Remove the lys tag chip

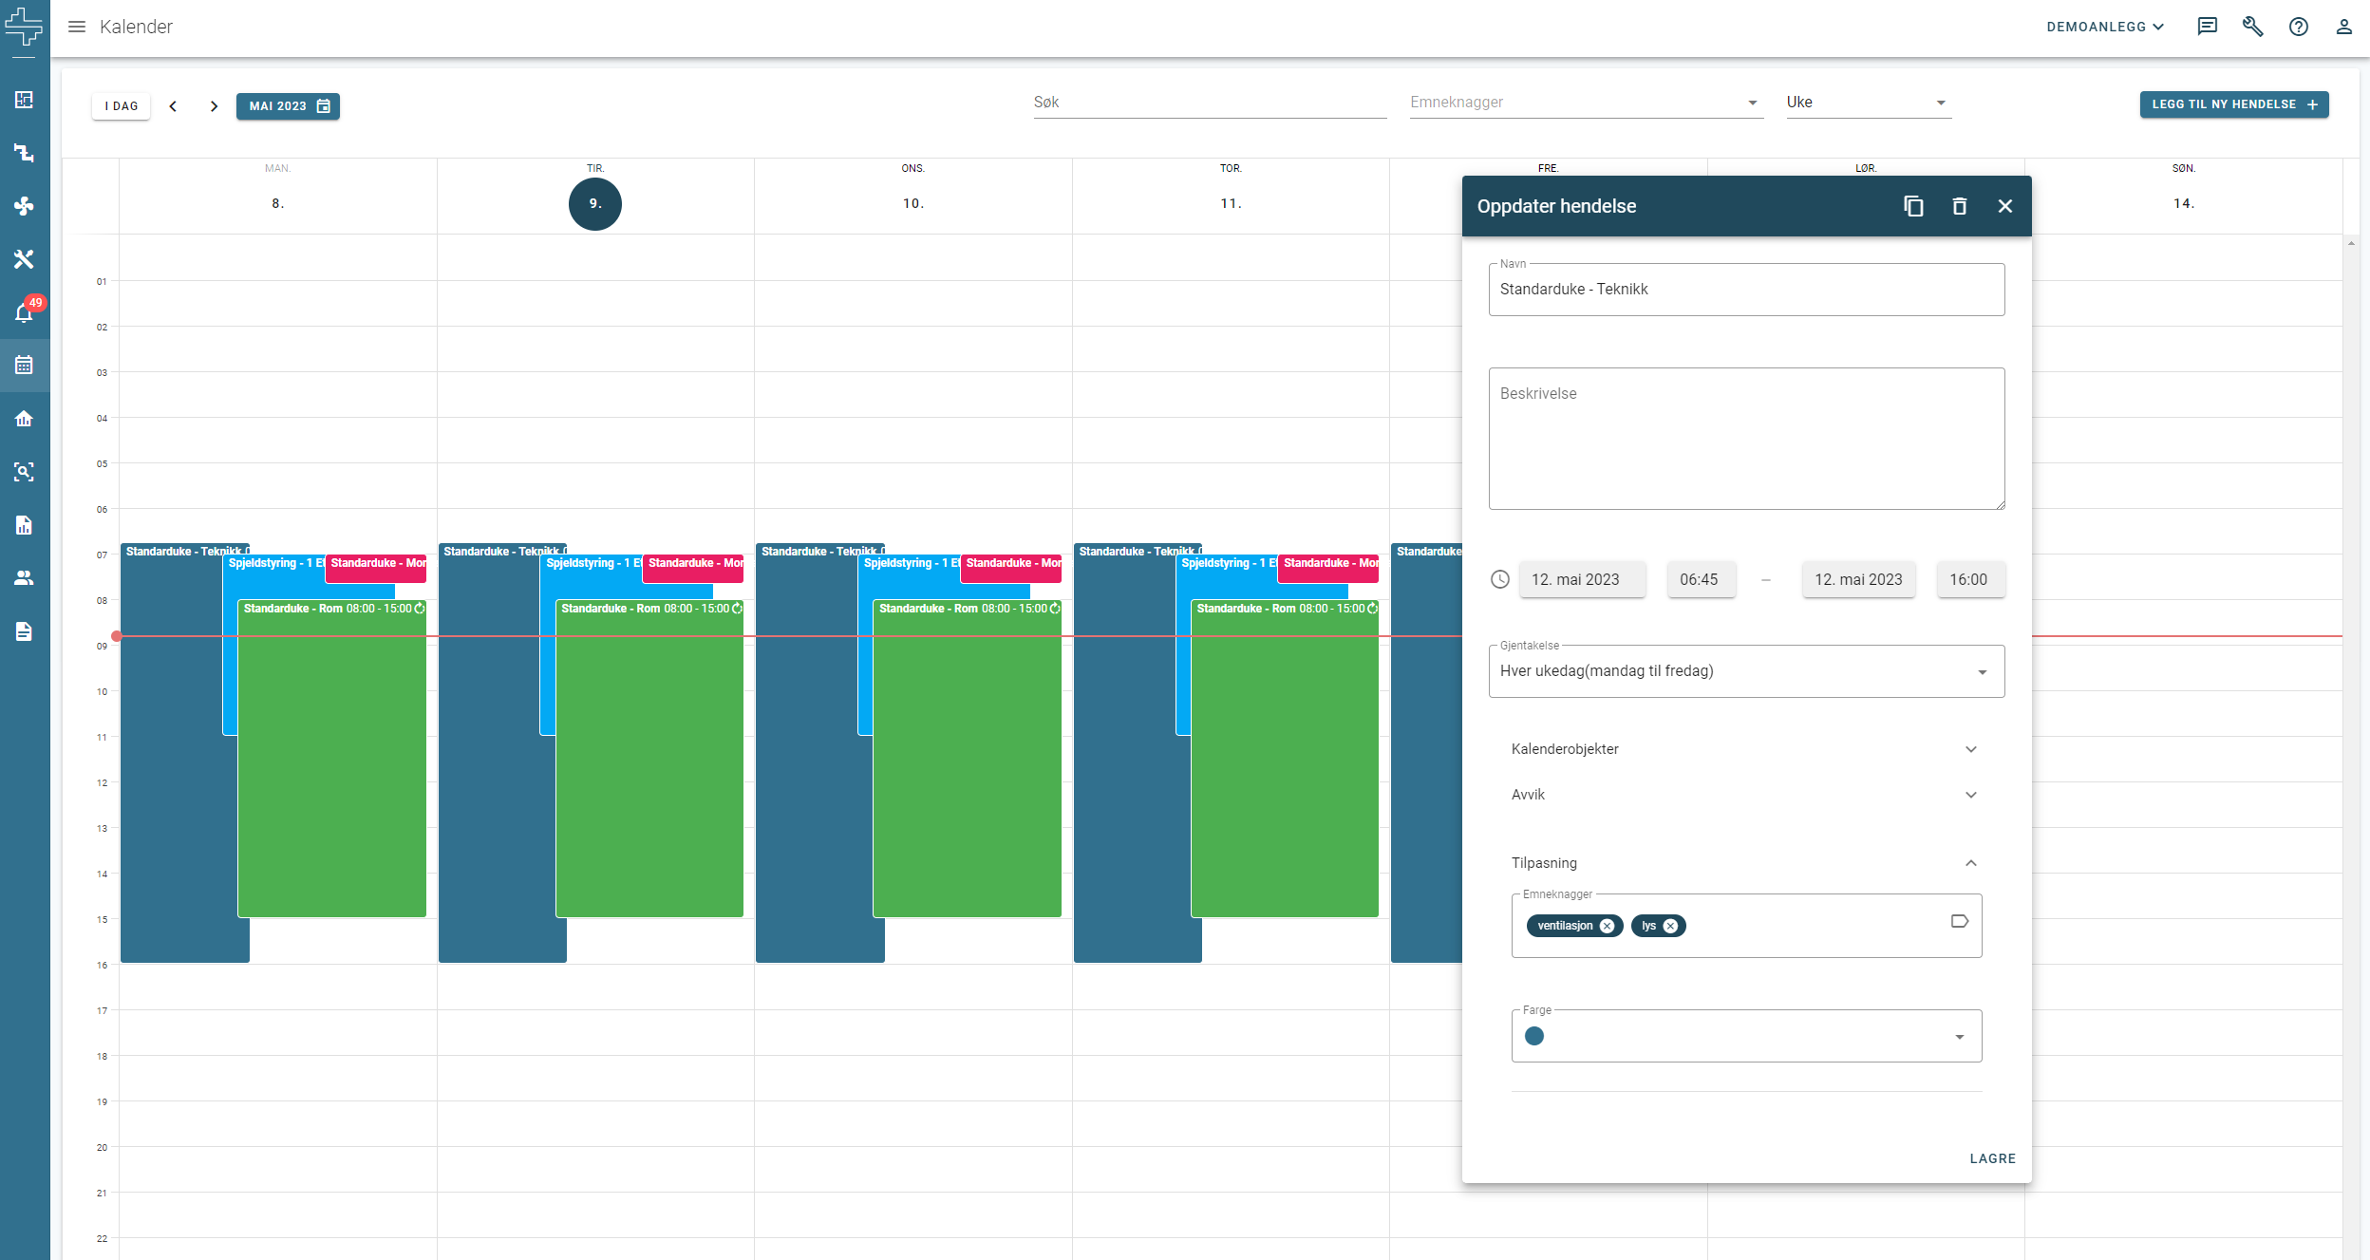coord(1670,926)
